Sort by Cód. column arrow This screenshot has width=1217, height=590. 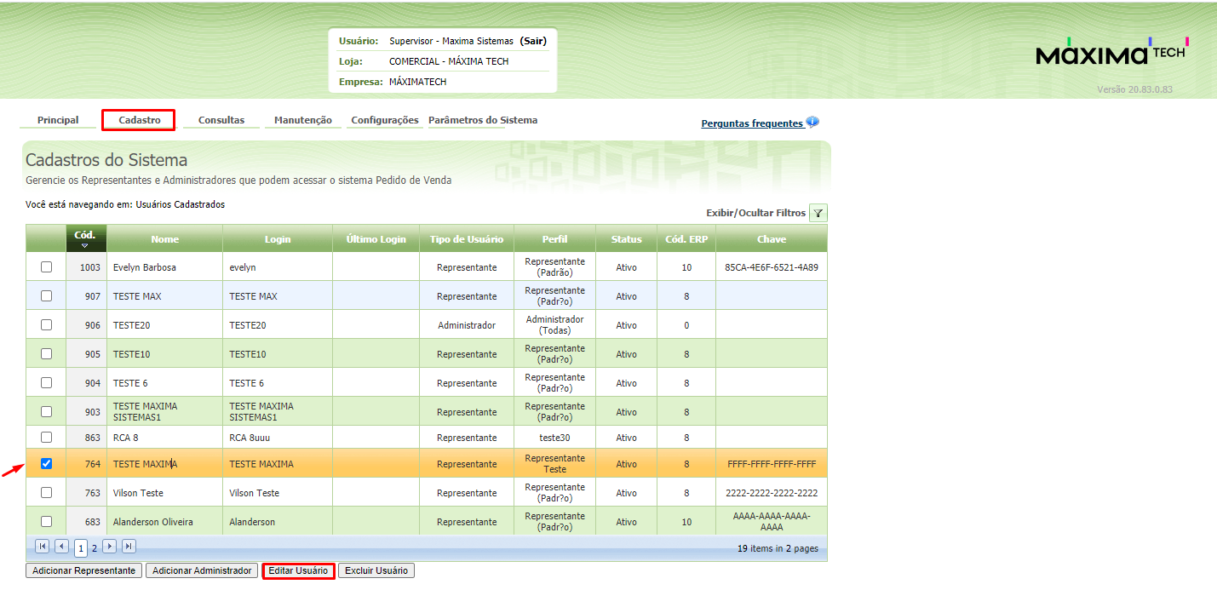pos(85,246)
